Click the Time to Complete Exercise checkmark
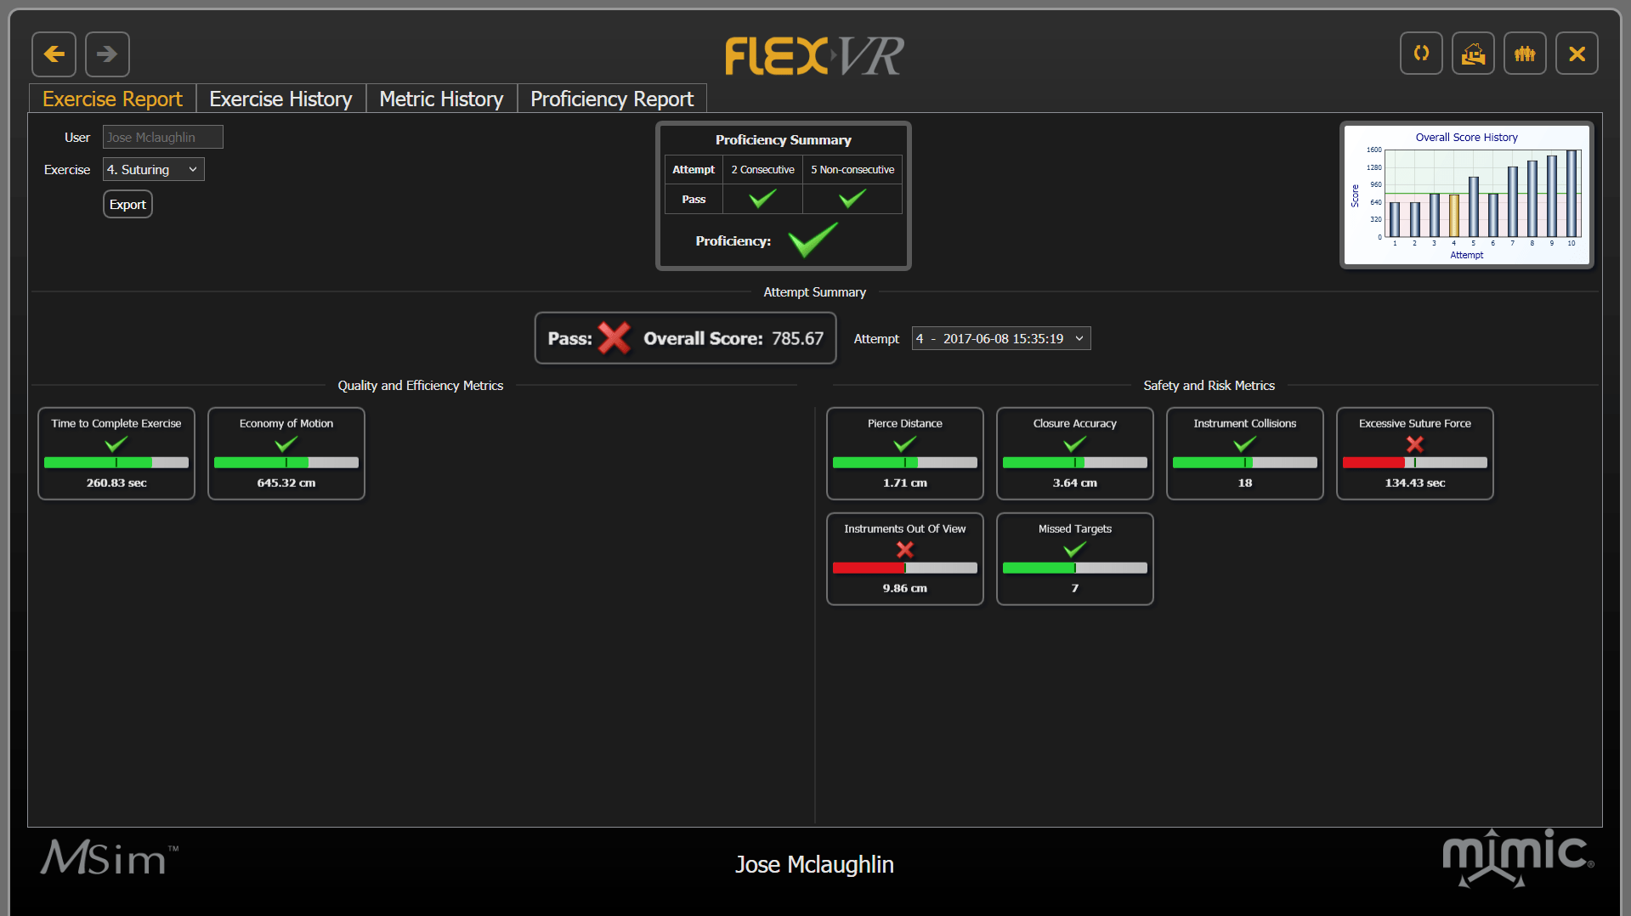 pos(116,444)
